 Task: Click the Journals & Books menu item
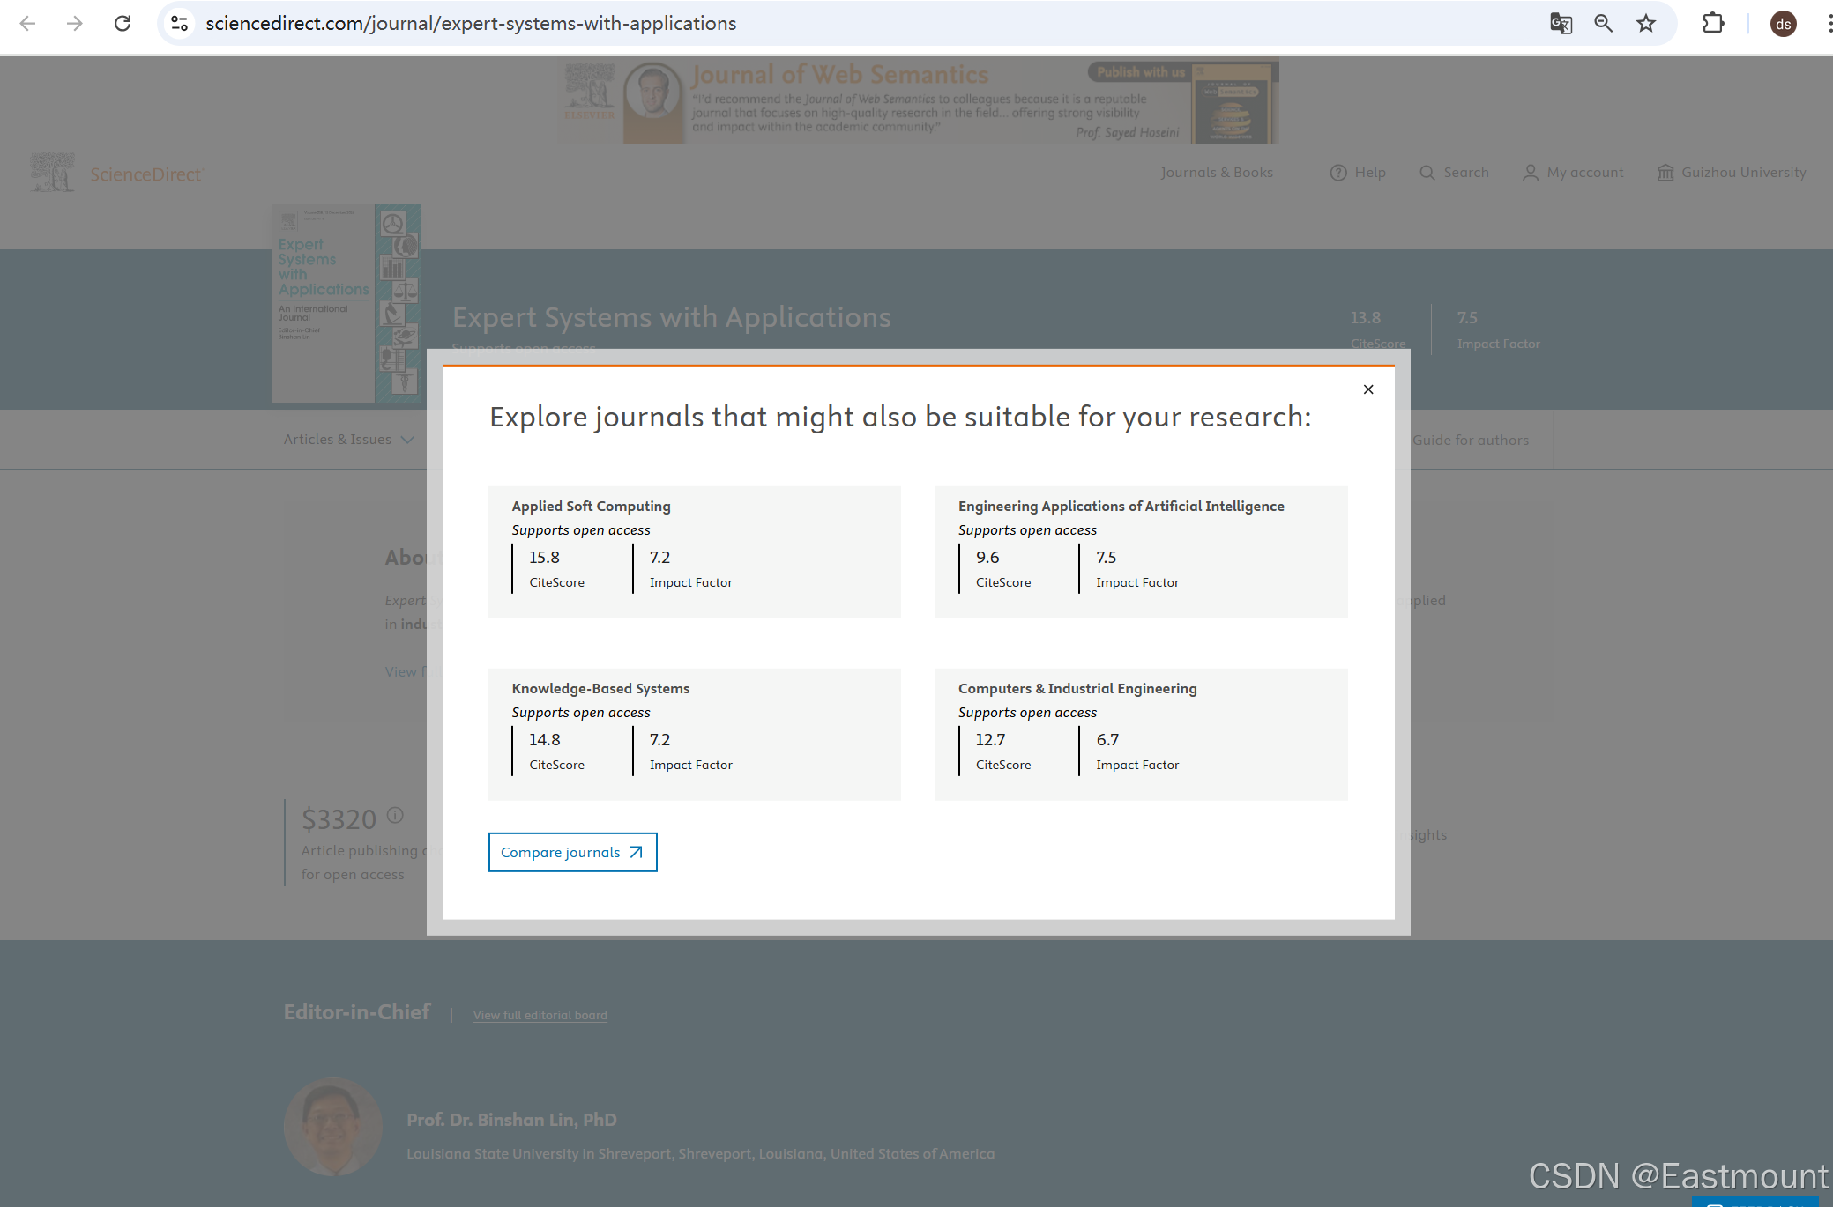point(1216,173)
